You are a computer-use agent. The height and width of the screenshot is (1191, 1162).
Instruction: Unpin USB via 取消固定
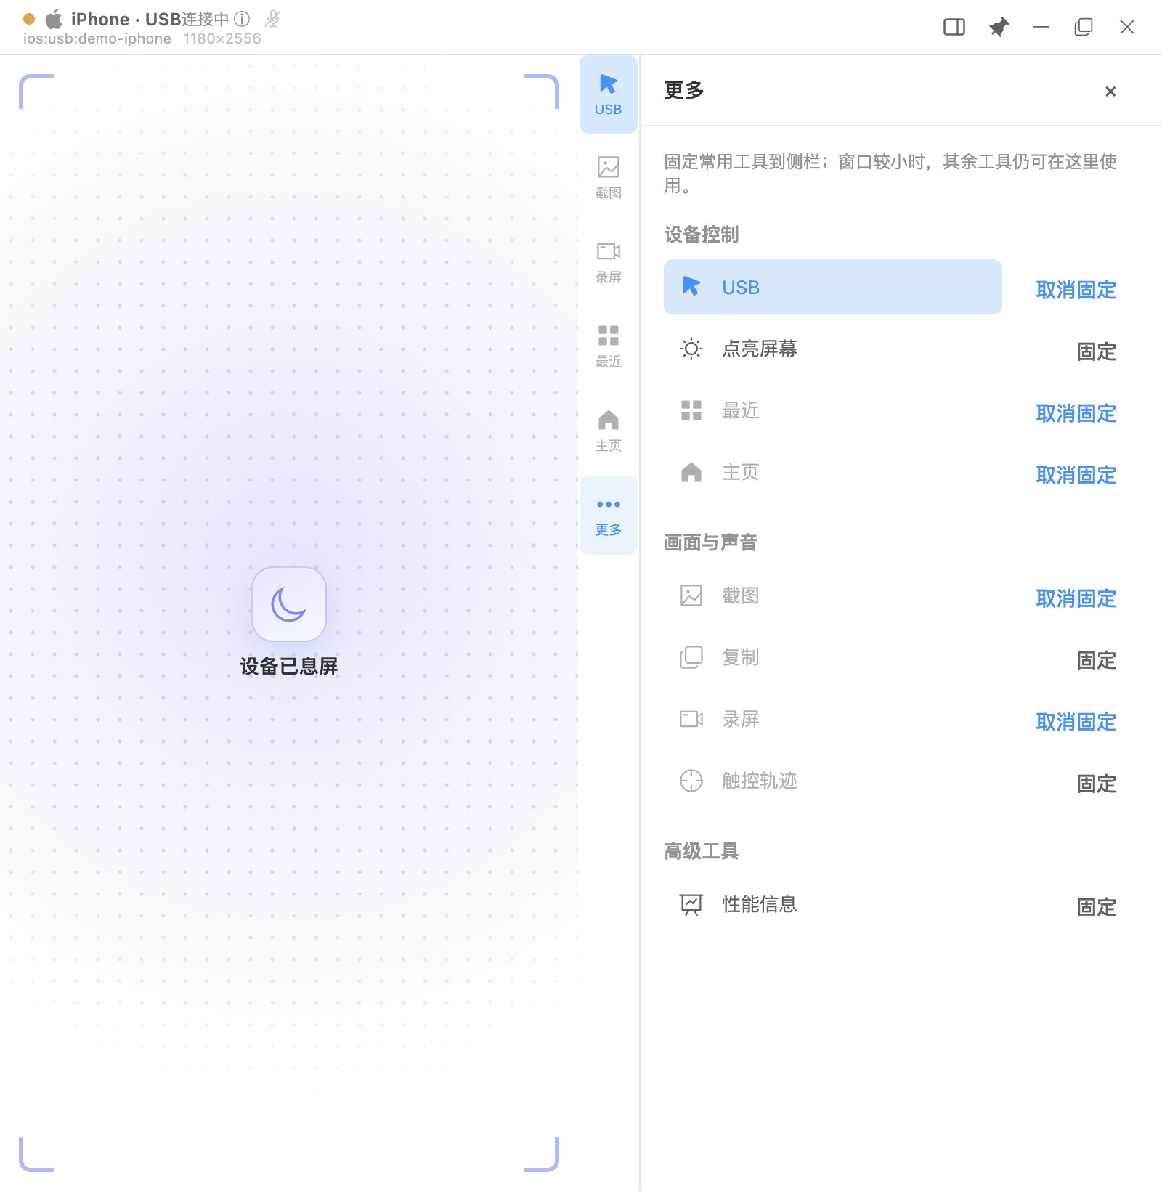tap(1076, 290)
